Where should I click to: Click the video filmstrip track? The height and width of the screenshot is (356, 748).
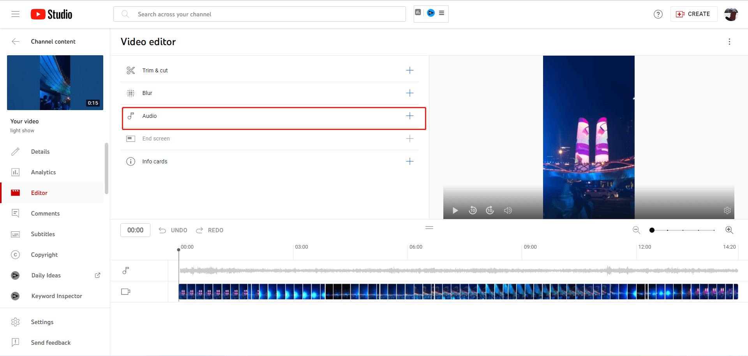[x=458, y=291]
